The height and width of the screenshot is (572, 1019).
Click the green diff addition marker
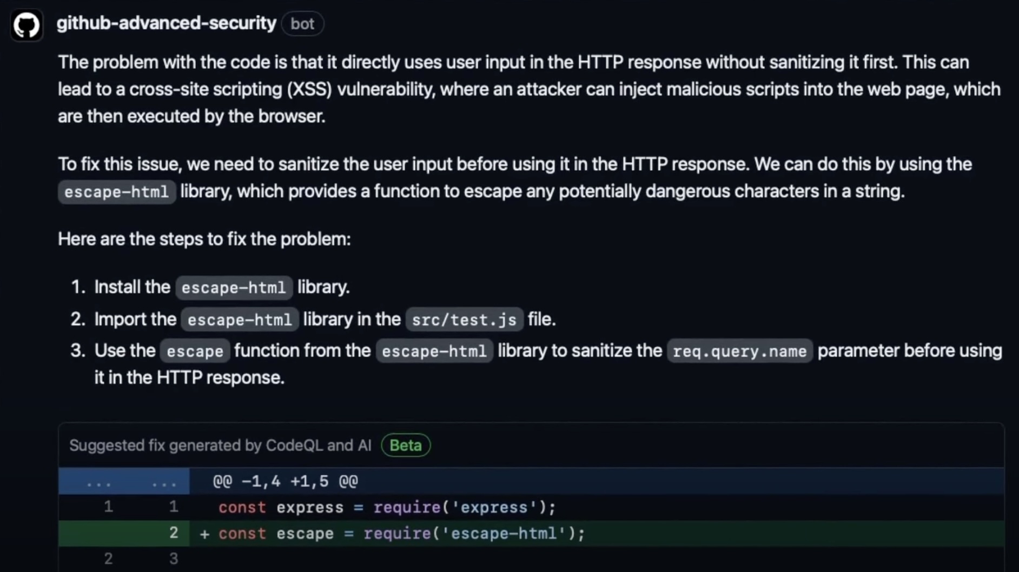pos(204,533)
